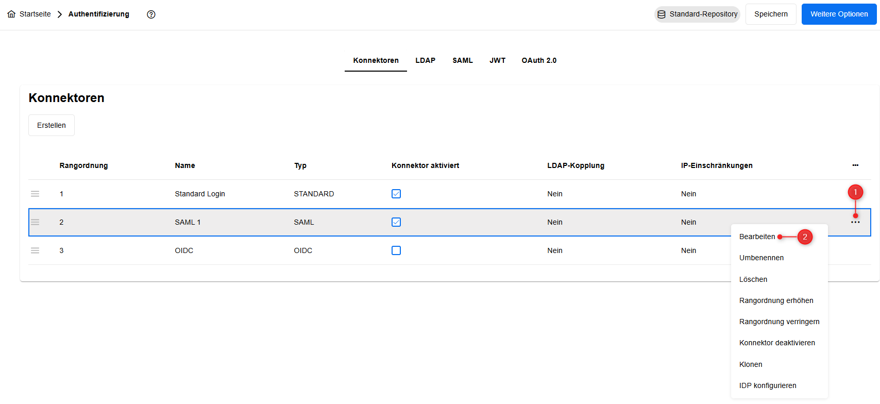Uncheck the SAML 1 connector activated checkbox
This screenshot has height=404, width=880.
coord(396,222)
